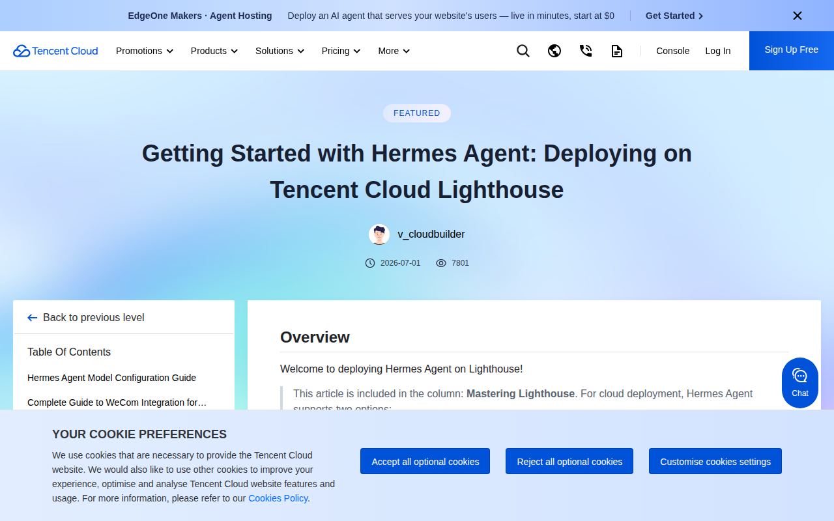Expand the Pricing menu

click(x=341, y=51)
